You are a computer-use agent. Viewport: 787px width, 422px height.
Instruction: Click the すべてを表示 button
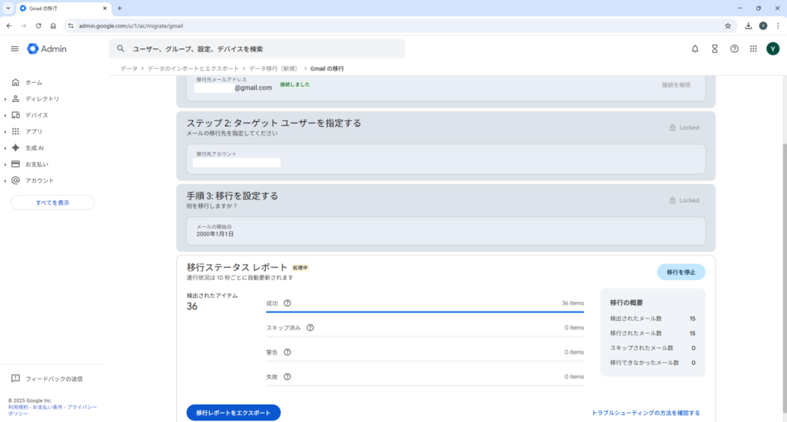tap(52, 203)
